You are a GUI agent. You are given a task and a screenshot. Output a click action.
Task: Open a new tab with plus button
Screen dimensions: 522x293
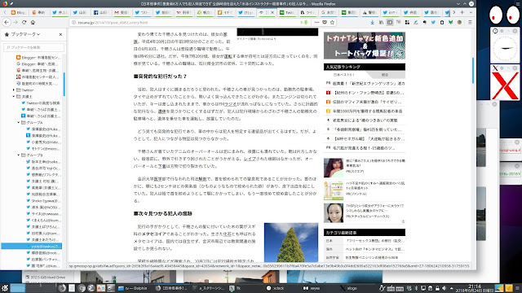click(x=462, y=12)
